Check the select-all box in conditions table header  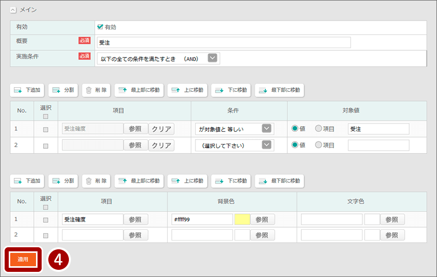pyautogui.click(x=46, y=116)
